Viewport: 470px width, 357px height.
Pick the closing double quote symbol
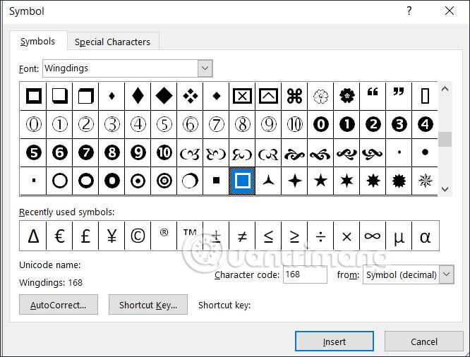point(399,96)
